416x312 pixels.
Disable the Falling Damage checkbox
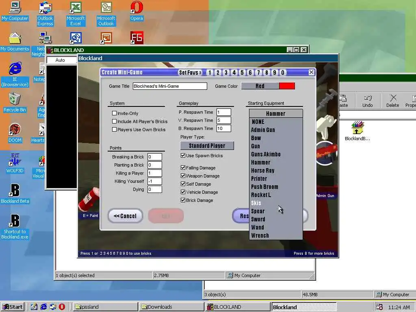(x=183, y=168)
